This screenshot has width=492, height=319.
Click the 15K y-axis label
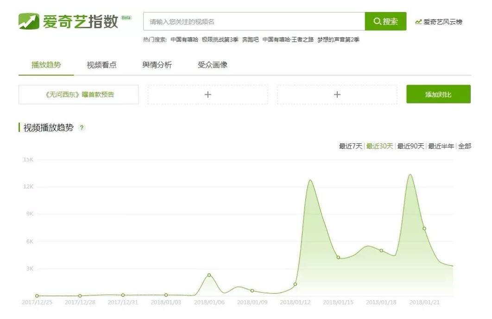(x=28, y=159)
